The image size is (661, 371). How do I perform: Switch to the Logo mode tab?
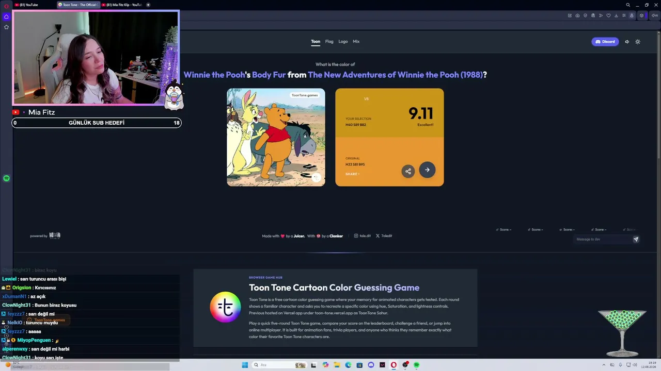click(x=343, y=41)
